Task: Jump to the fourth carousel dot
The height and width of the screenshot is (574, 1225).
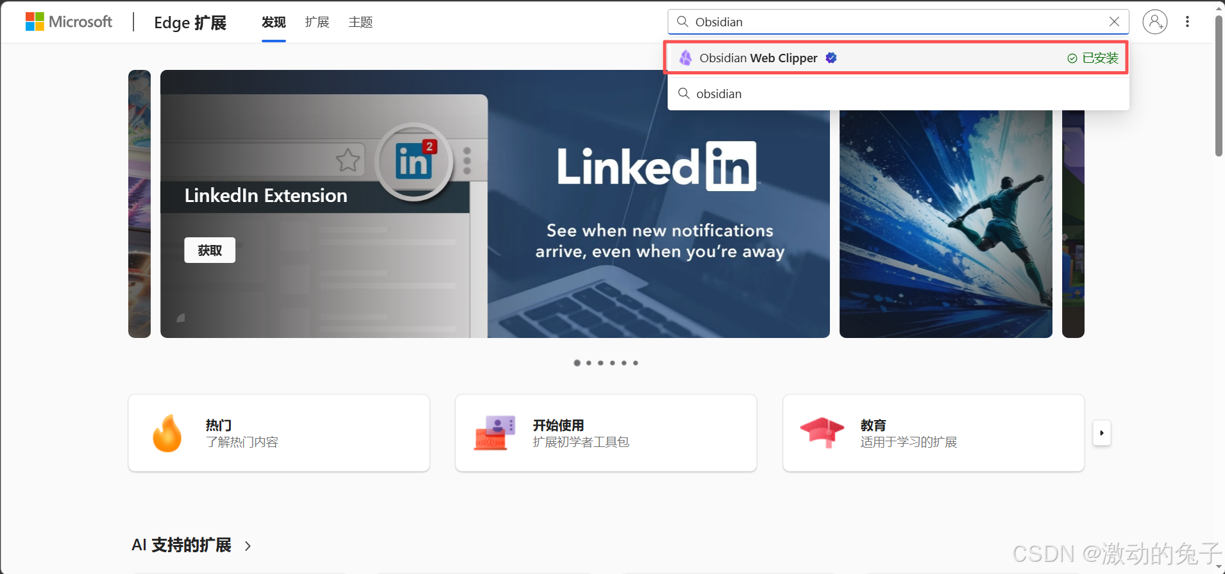Action: (x=612, y=363)
